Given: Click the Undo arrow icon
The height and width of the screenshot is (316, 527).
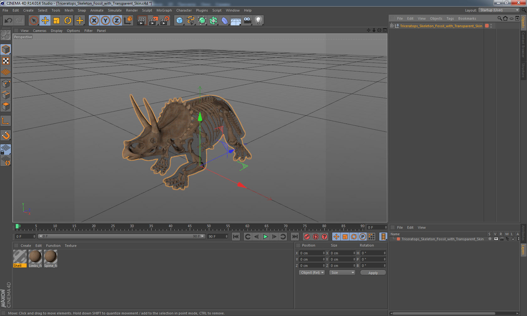Looking at the screenshot, I should tap(8, 21).
